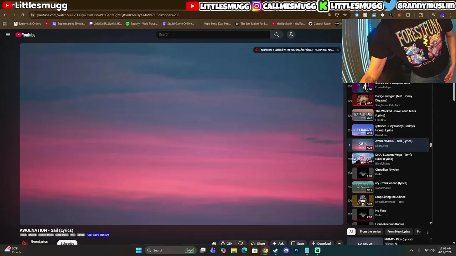Open the YouTube hamburger guide menu
456x256 pixels.
(x=7, y=34)
